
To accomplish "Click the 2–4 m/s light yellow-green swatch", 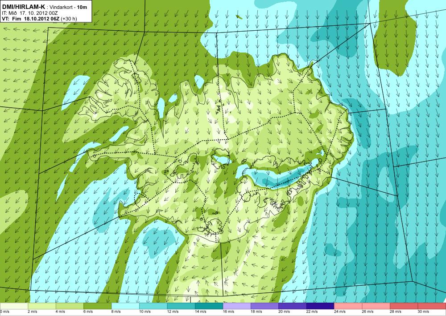I will coord(42,306).
